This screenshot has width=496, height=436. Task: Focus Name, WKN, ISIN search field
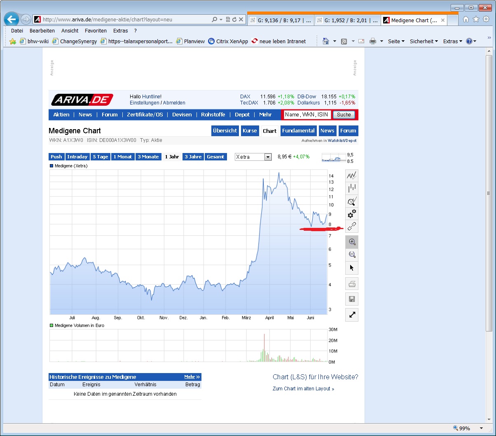(x=307, y=115)
